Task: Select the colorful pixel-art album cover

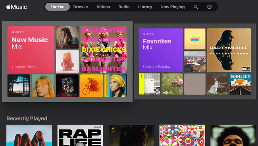Action: click(67, 86)
